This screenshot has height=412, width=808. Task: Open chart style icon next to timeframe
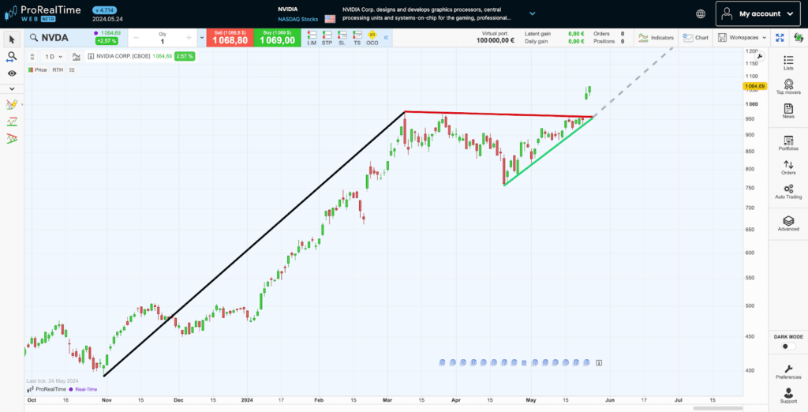coord(77,57)
